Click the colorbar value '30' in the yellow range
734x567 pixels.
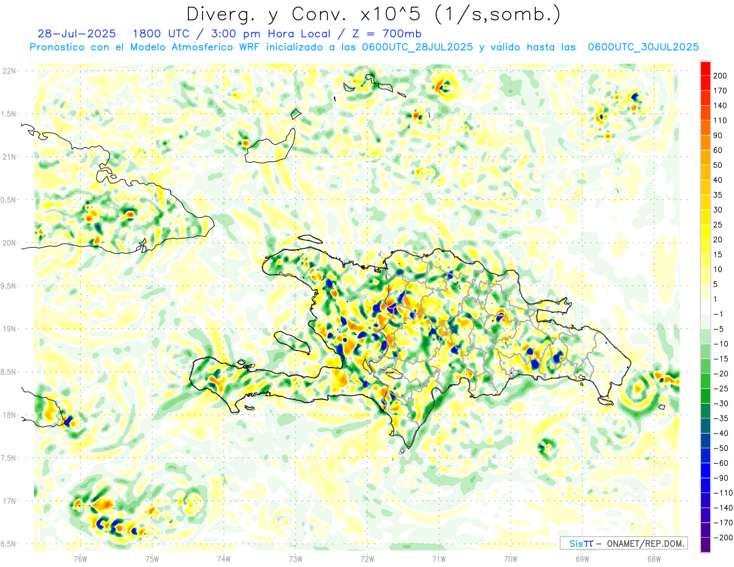click(x=719, y=210)
